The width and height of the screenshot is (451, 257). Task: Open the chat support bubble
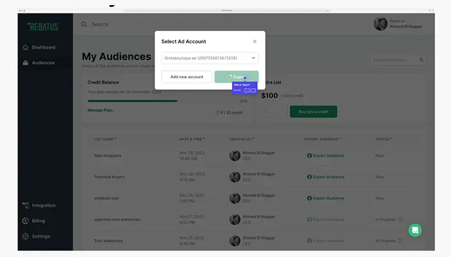tap(415, 230)
